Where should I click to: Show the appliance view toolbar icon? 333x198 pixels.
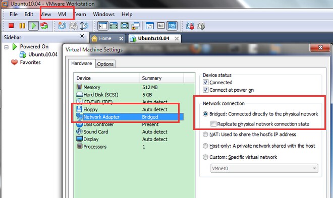(x=161, y=26)
